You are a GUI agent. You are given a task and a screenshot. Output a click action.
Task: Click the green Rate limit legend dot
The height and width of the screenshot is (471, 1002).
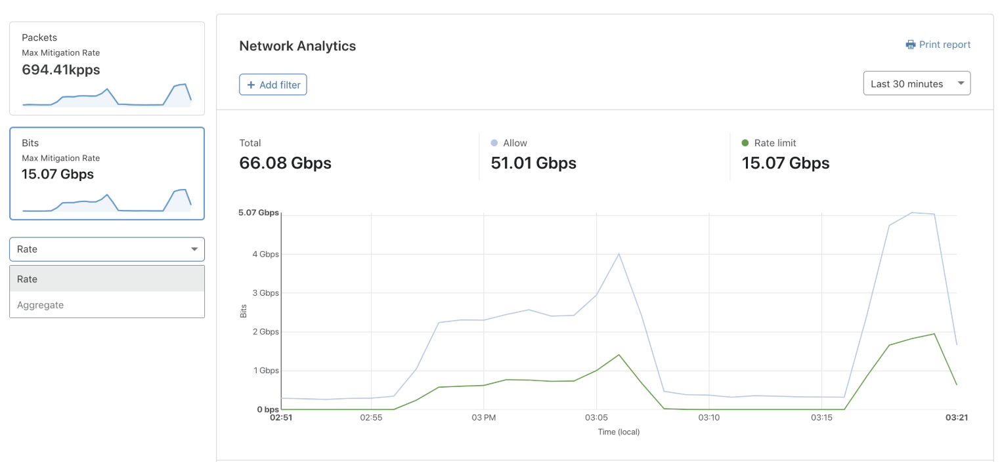745,142
